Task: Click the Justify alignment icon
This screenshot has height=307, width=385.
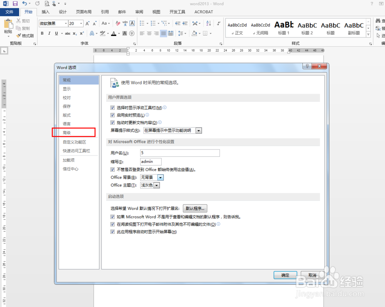Action: (163, 34)
